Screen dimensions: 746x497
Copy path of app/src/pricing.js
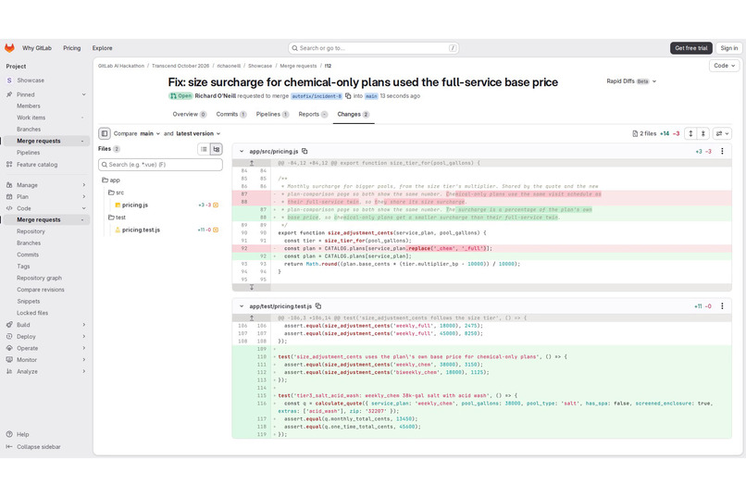pos(305,151)
